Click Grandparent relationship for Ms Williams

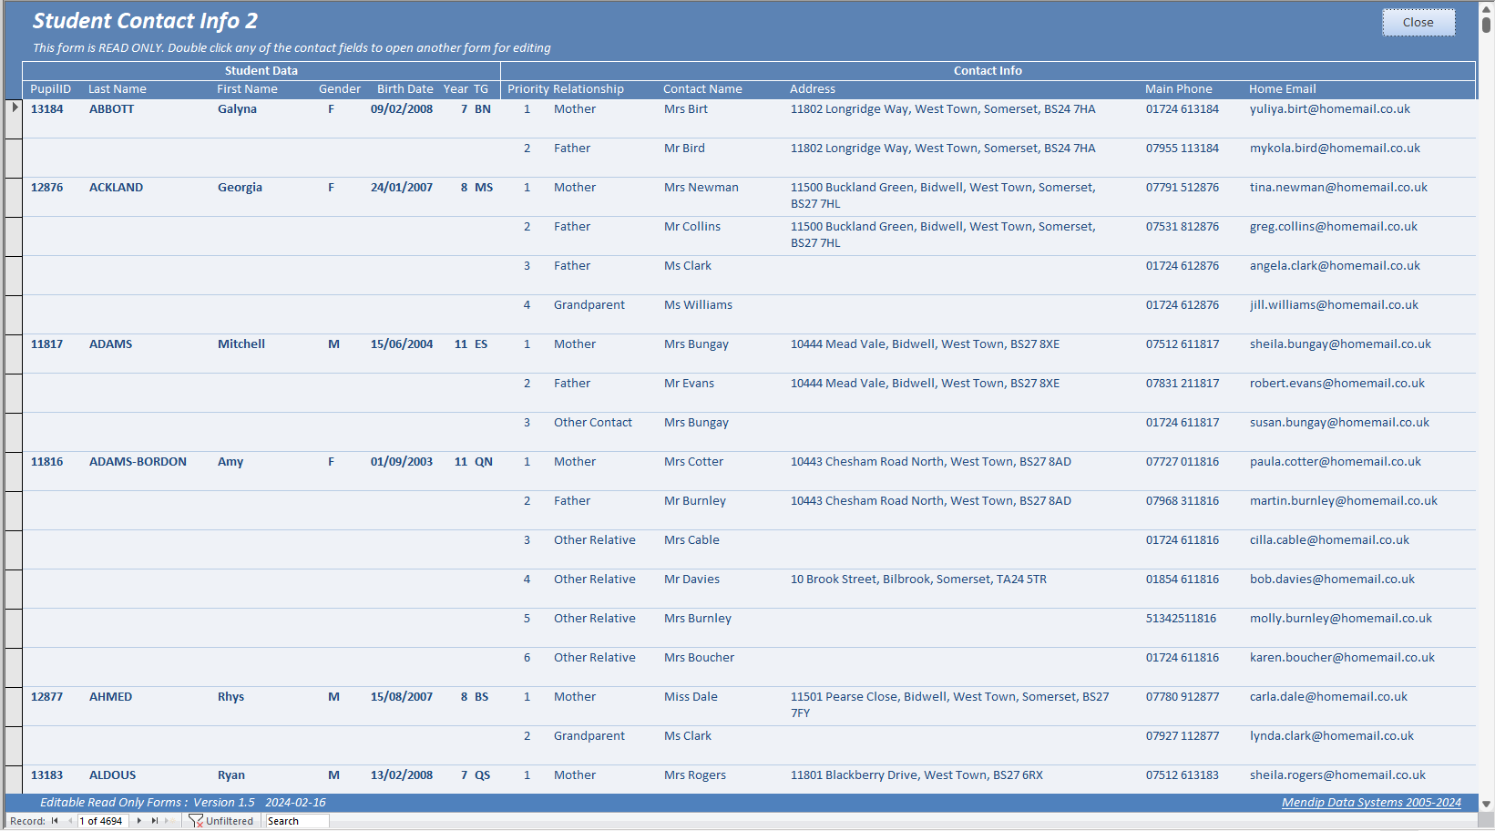(x=589, y=305)
